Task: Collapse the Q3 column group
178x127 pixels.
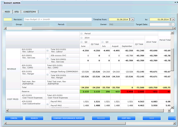Action: (x=102, y=42)
